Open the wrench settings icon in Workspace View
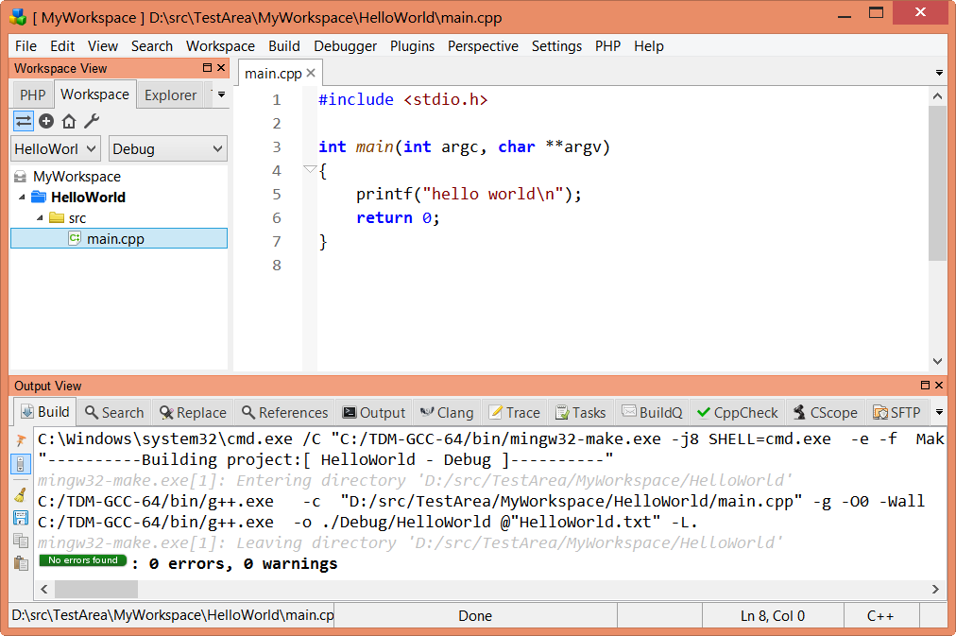The width and height of the screenshot is (956, 636). pyautogui.click(x=91, y=121)
